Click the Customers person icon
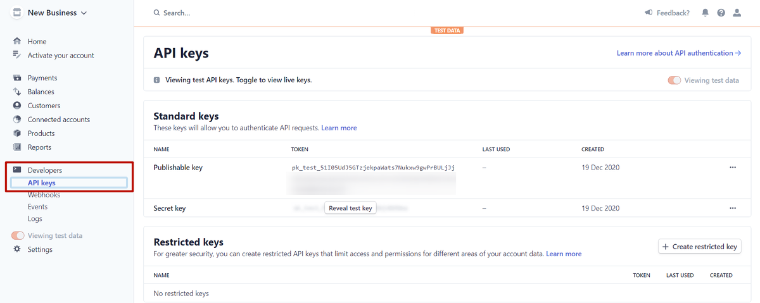This screenshot has width=760, height=303. (17, 106)
